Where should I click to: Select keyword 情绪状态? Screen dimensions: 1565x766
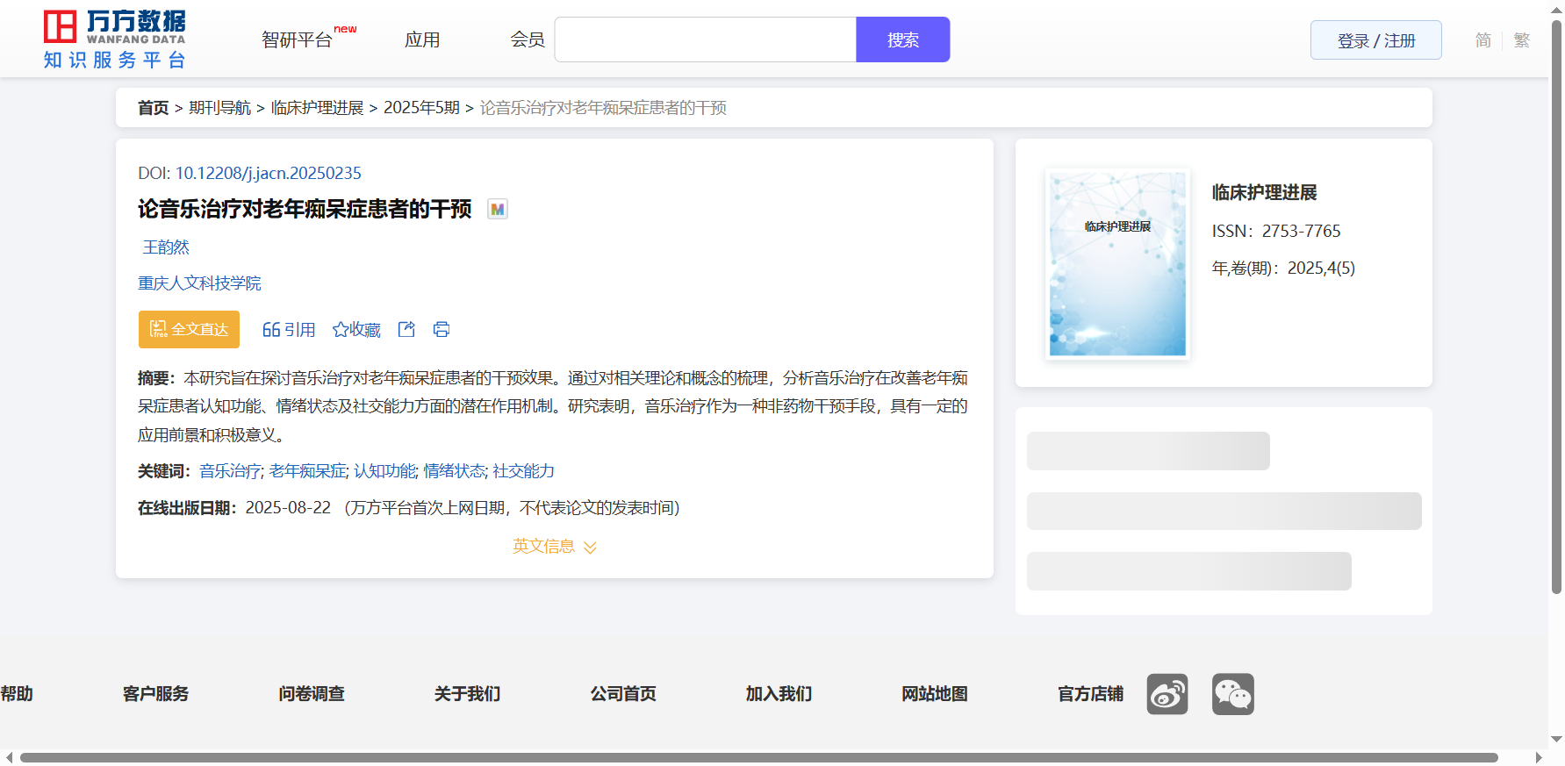pos(454,471)
